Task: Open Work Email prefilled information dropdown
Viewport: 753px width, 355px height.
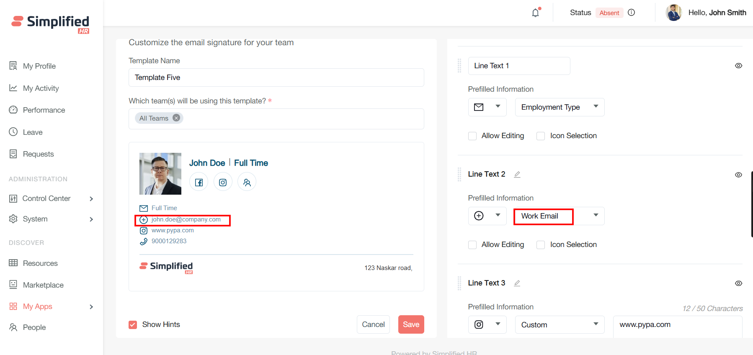Action: pos(559,216)
